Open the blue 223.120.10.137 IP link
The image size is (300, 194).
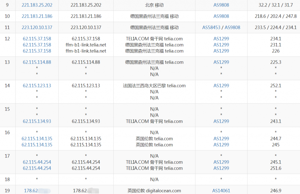coord(37,27)
